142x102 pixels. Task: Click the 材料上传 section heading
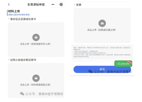[x=14, y=11]
